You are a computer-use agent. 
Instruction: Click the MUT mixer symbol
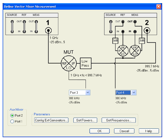(69, 63)
